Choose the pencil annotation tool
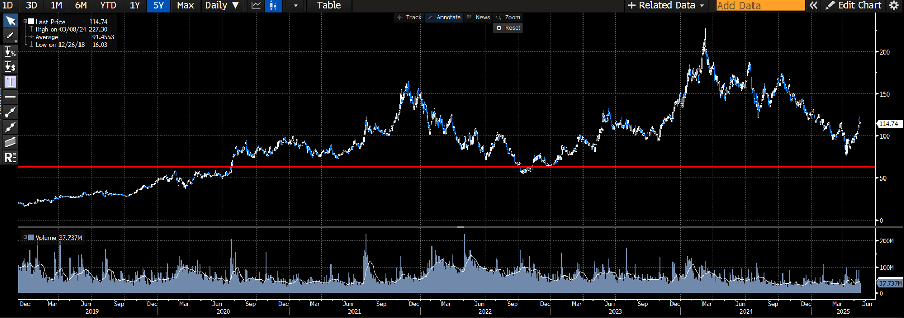Viewport: 904px width, 318px height. pyautogui.click(x=10, y=36)
